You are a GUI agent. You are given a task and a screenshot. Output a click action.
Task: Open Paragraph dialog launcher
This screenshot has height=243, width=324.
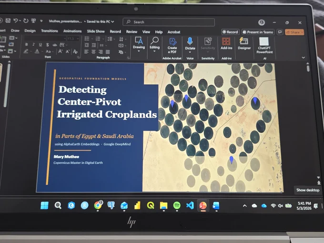pyautogui.click(x=128, y=58)
